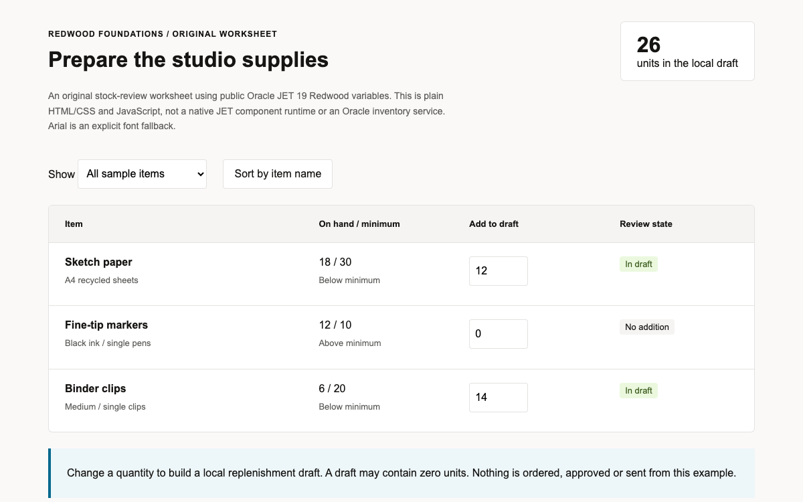Image resolution: width=803 pixels, height=502 pixels.
Task: Click the Item column header
Action: pos(74,224)
